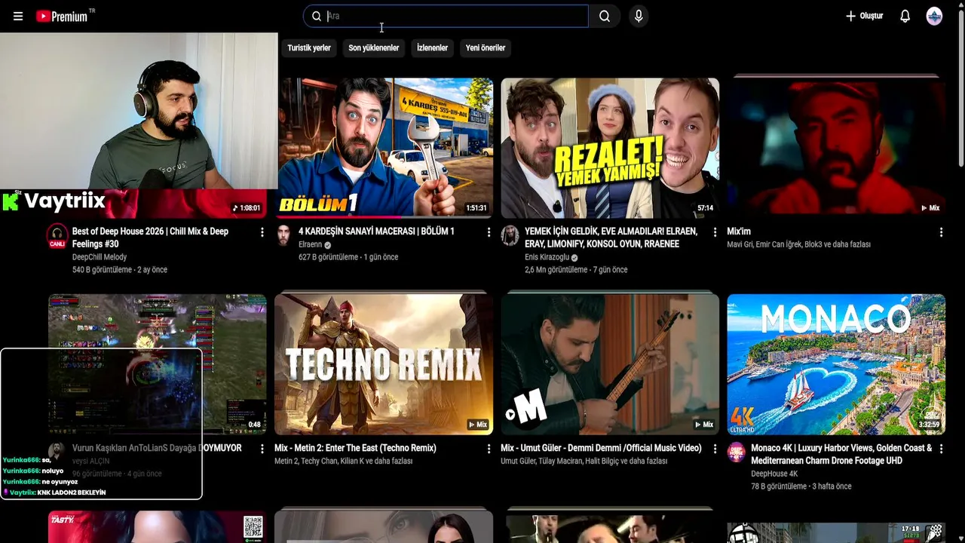Open options menu for Metin 2 Techno Remix mix

[x=489, y=449]
